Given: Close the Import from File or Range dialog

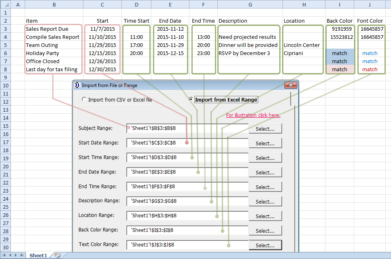Looking at the screenshot, I should point(291,85).
